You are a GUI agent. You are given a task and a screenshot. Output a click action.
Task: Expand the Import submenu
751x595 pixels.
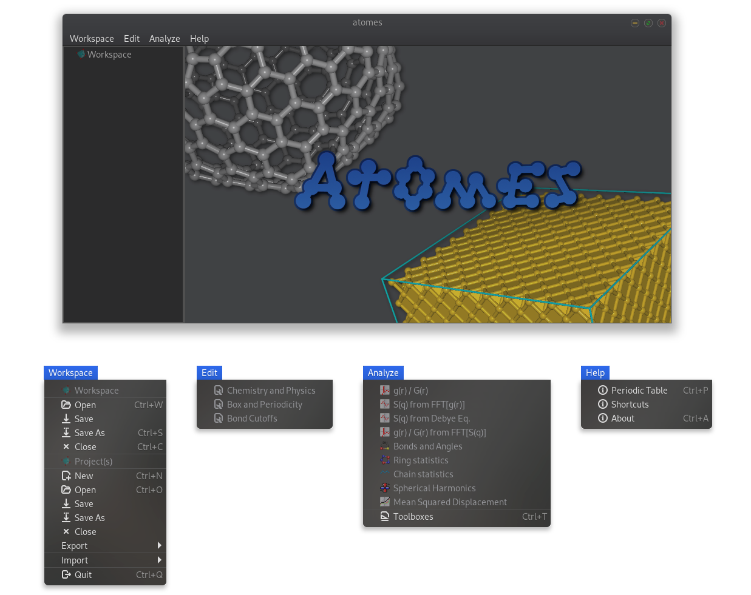[x=74, y=560]
